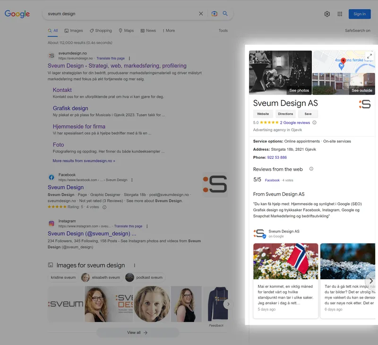Screen dimensions: 378x345
Task: Open the Google apps grid icon
Action: (x=340, y=14)
